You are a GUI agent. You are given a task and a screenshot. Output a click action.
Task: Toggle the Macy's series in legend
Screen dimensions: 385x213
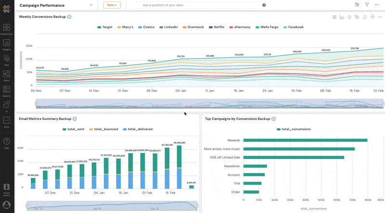point(125,27)
